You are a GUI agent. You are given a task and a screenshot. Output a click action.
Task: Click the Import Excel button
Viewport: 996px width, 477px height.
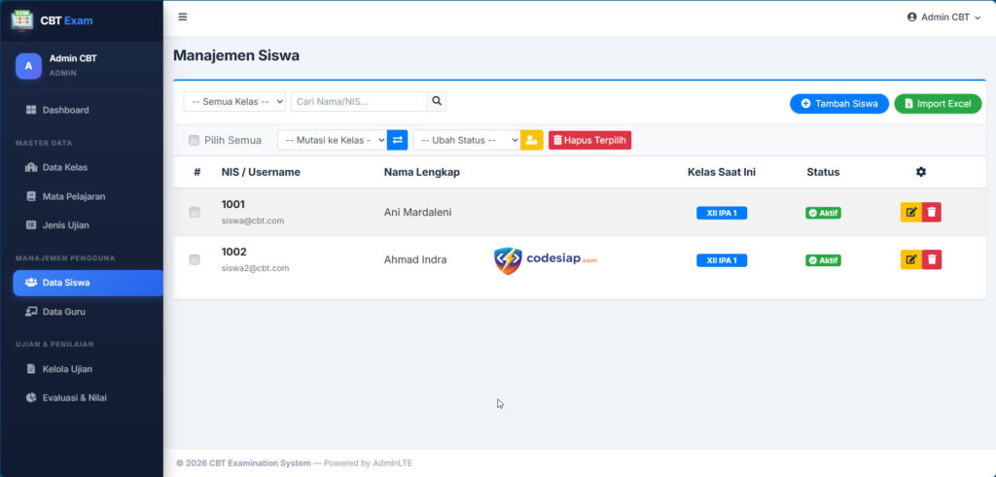938,104
